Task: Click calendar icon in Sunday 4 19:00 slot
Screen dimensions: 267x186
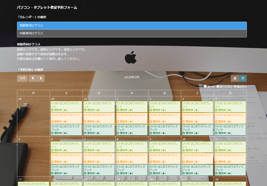Action: (216, 133)
